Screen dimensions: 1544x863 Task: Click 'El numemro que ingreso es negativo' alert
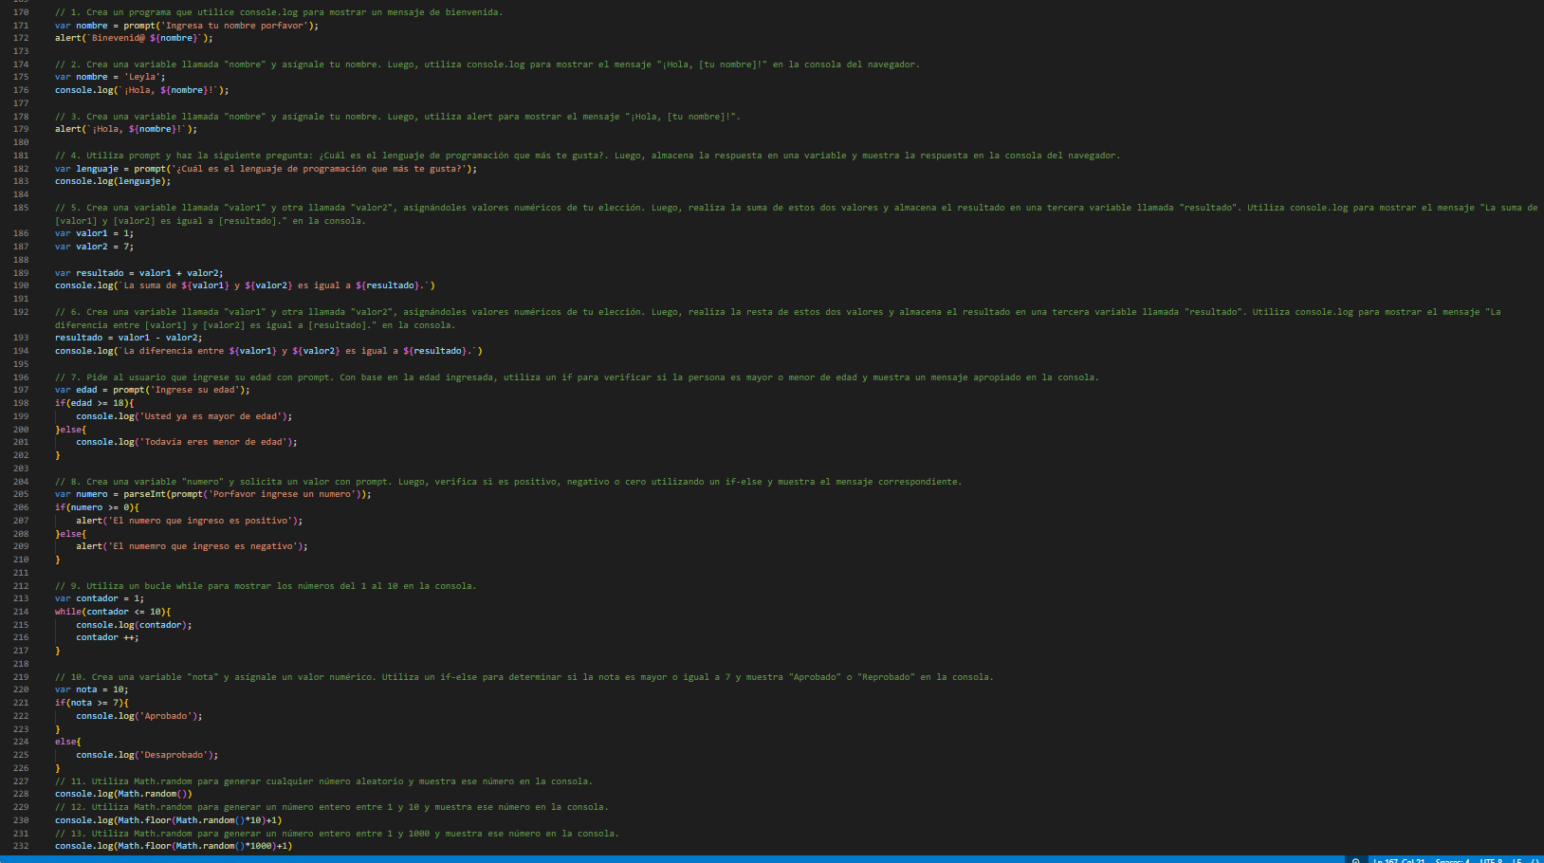[192, 546]
